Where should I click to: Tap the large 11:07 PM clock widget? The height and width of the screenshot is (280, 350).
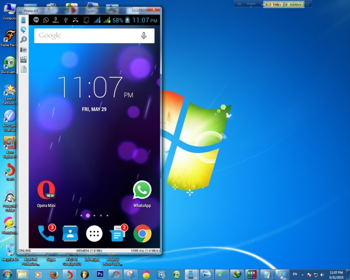(x=95, y=87)
